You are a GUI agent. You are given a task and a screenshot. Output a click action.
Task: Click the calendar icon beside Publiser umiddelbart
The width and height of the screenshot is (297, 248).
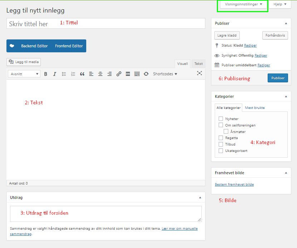click(217, 65)
